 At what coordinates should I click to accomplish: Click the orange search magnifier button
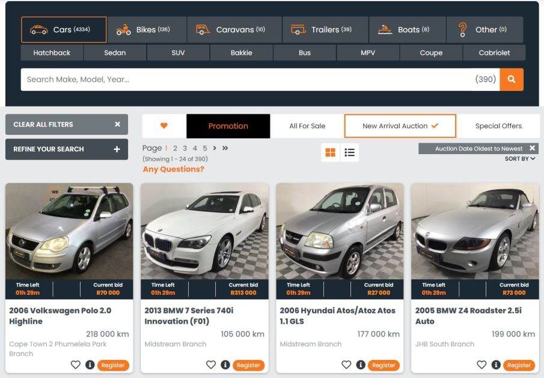coord(512,79)
